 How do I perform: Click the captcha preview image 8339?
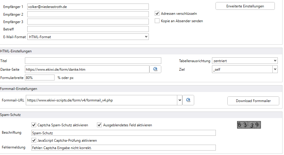pyautogui.click(x=249, y=125)
